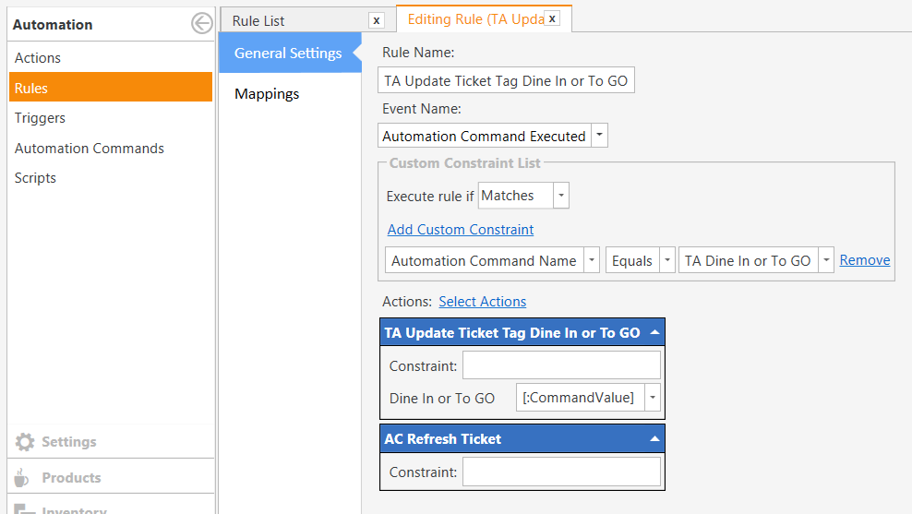Click the Select Actions link
This screenshot has width=912, height=514.
tap(482, 302)
